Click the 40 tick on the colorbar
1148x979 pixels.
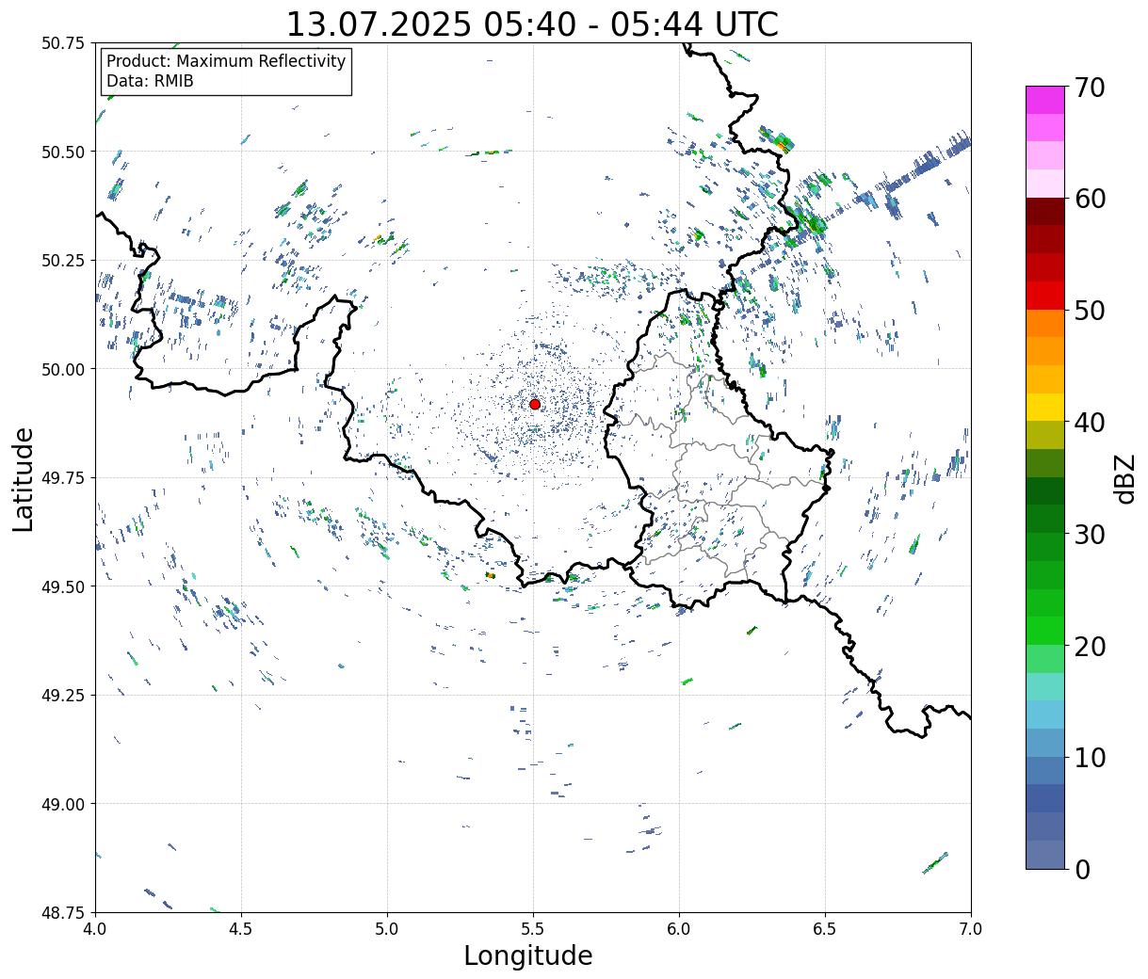1090,423
